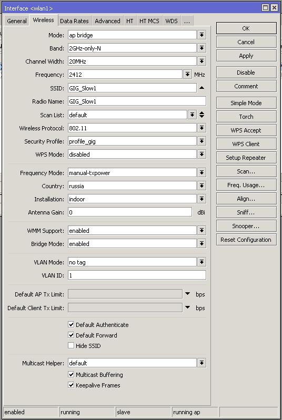Click the Cancel button

246,42
